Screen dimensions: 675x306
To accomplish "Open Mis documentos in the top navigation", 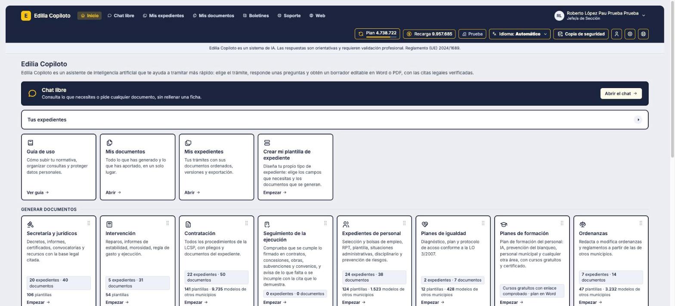I will (x=214, y=16).
